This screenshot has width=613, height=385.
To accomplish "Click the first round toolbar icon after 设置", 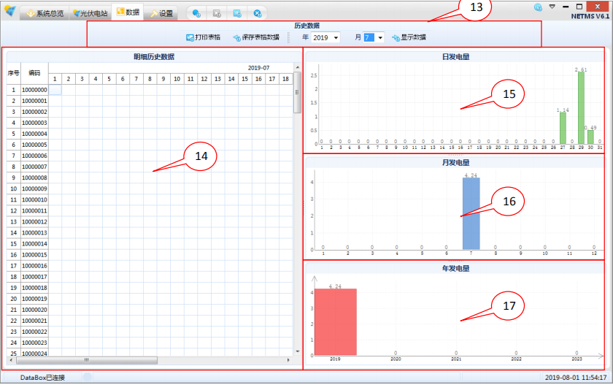I will point(196,13).
